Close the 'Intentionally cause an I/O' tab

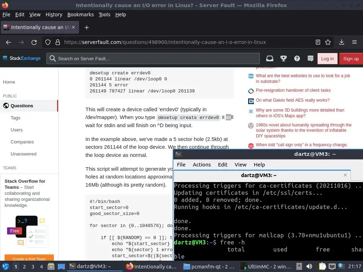[x=73, y=27]
